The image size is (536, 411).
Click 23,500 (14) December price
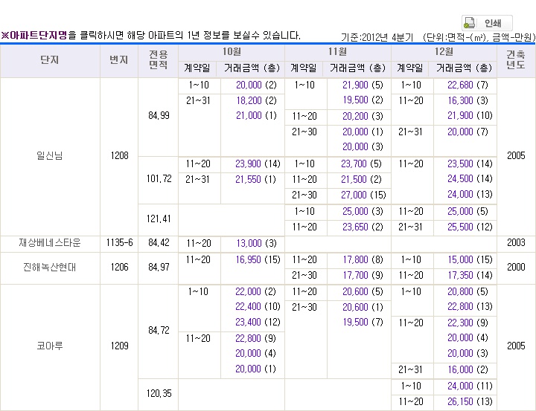[x=470, y=164]
